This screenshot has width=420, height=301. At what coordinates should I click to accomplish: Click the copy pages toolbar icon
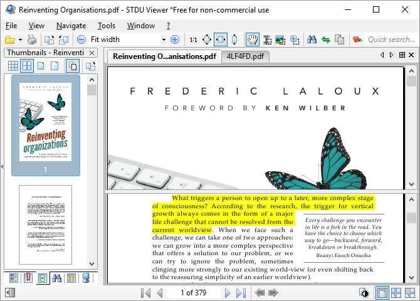pos(339,40)
